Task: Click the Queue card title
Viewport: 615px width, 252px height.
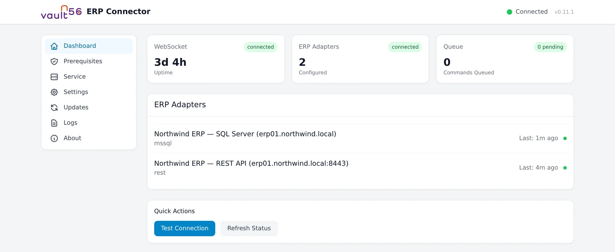Action: (453, 47)
